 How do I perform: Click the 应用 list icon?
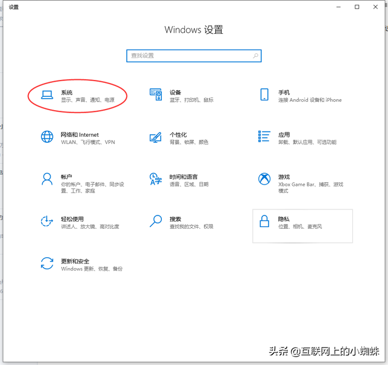(x=264, y=136)
